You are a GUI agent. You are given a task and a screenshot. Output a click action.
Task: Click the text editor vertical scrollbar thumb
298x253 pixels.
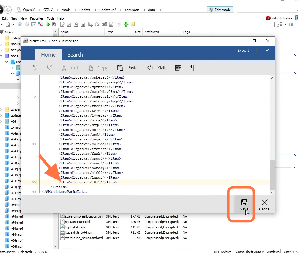coord(272,175)
